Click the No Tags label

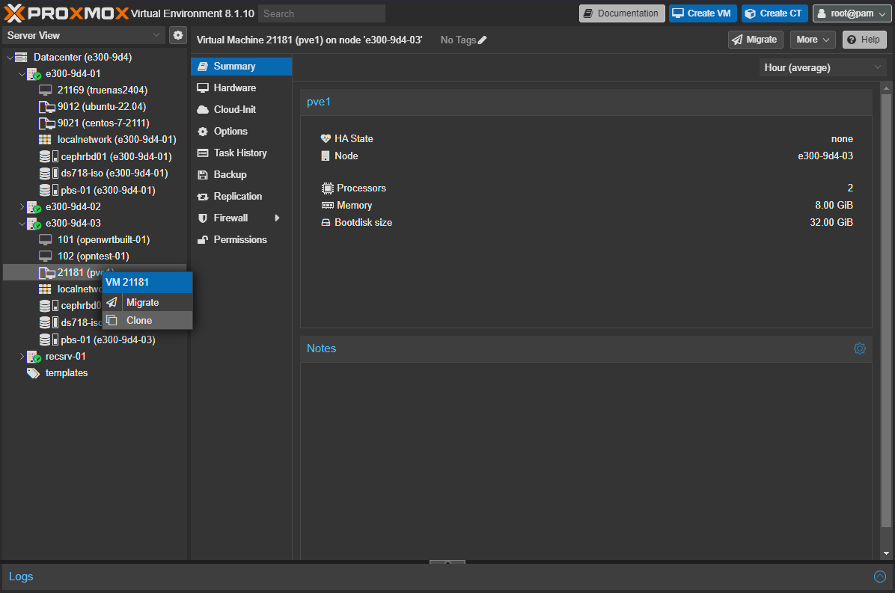point(458,40)
